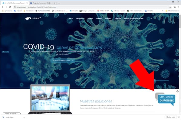The width and height of the screenshot is (181, 120).
Task: Open the PRODUCTOS menu in site navigation
Action: [80, 18]
